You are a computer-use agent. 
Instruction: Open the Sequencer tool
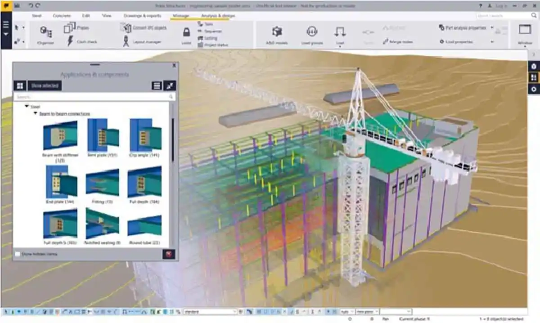(x=210, y=31)
